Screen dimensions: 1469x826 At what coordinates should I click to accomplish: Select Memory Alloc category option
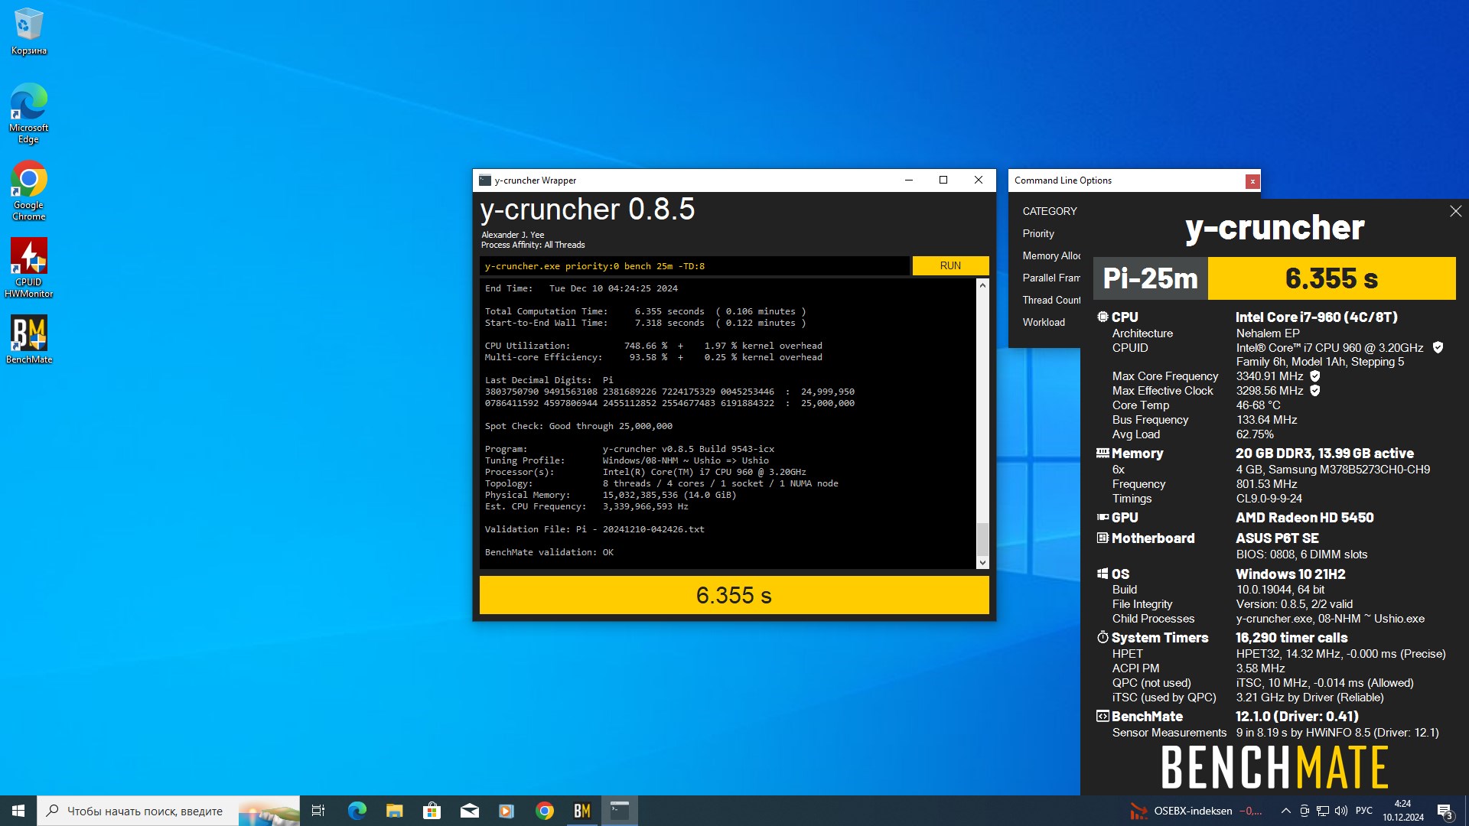click(1051, 256)
